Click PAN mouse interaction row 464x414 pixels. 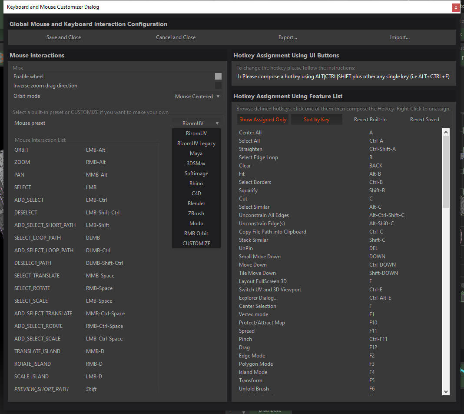(86, 175)
